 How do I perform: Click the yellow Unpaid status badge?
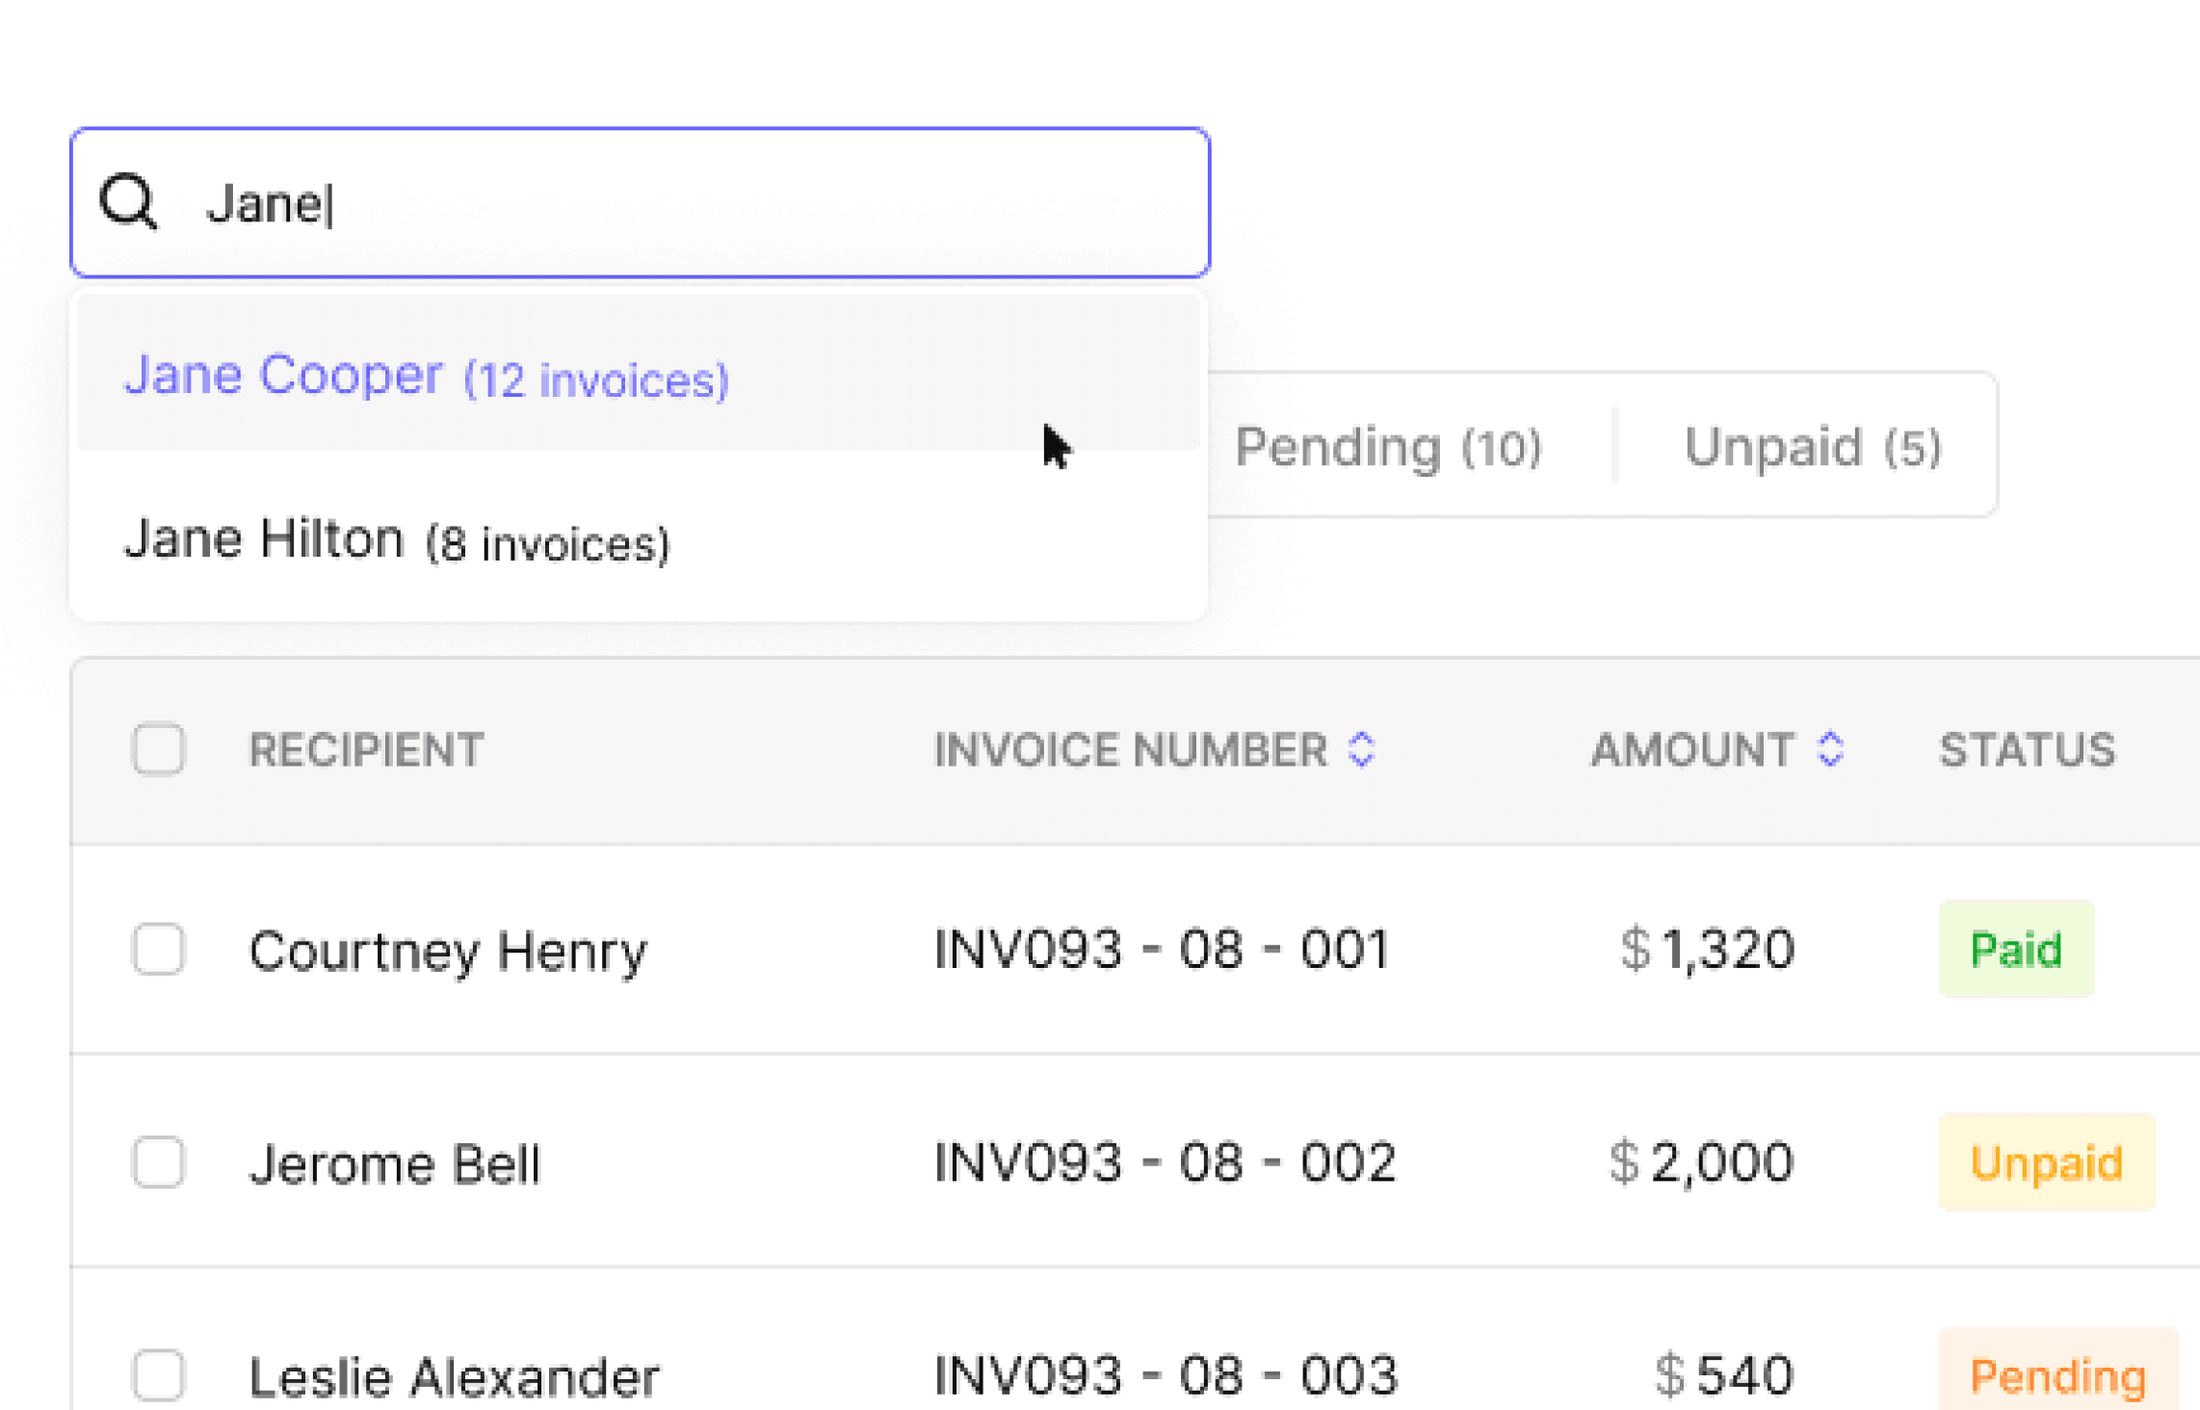pyautogui.click(x=2046, y=1162)
